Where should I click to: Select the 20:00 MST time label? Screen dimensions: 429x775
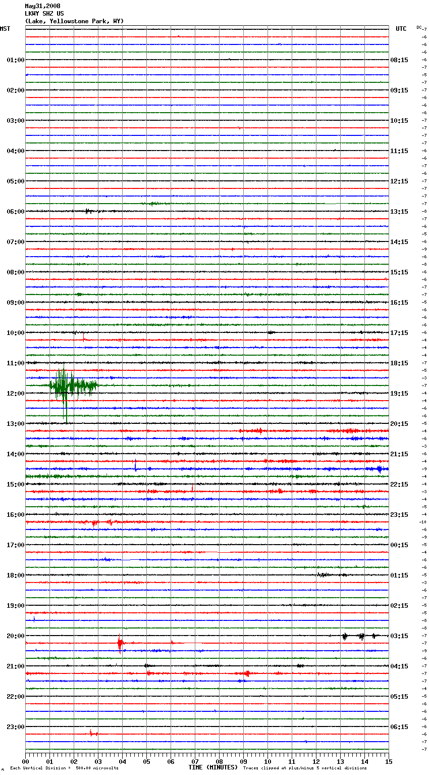(x=15, y=636)
